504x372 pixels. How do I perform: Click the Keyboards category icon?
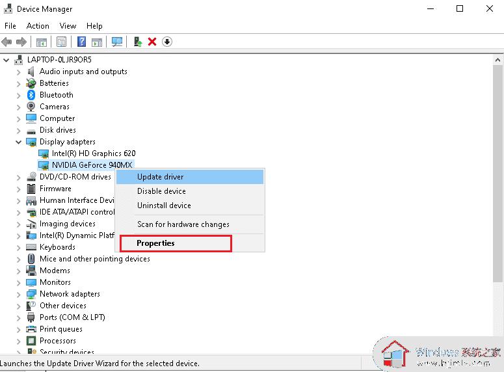point(31,247)
